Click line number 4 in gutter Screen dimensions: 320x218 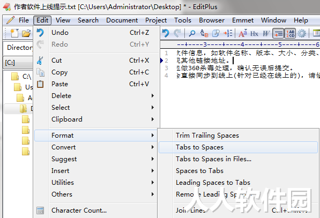[166, 76]
